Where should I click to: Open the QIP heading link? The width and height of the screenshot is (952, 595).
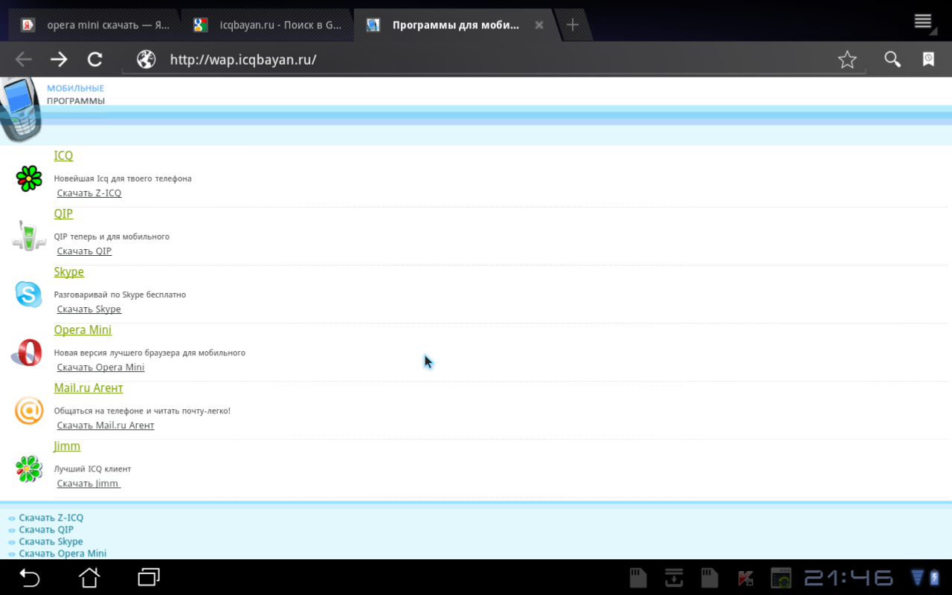click(63, 213)
